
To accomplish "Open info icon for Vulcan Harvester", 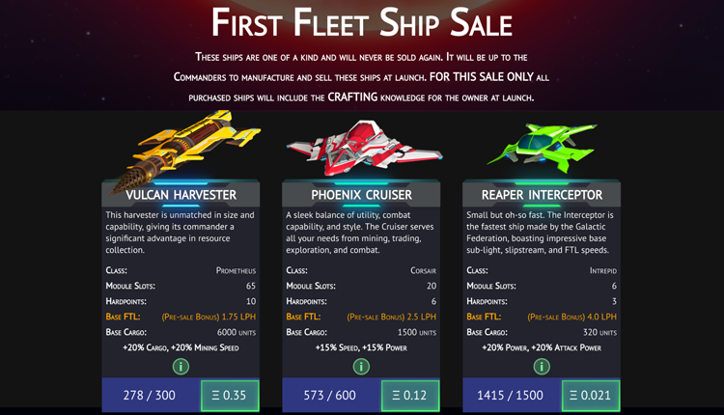I will [181, 367].
